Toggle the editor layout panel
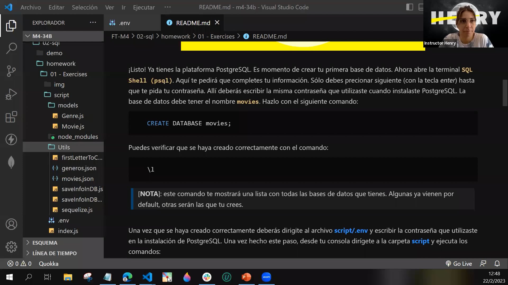Screen dimensions: 508x285 (x=421, y=7)
